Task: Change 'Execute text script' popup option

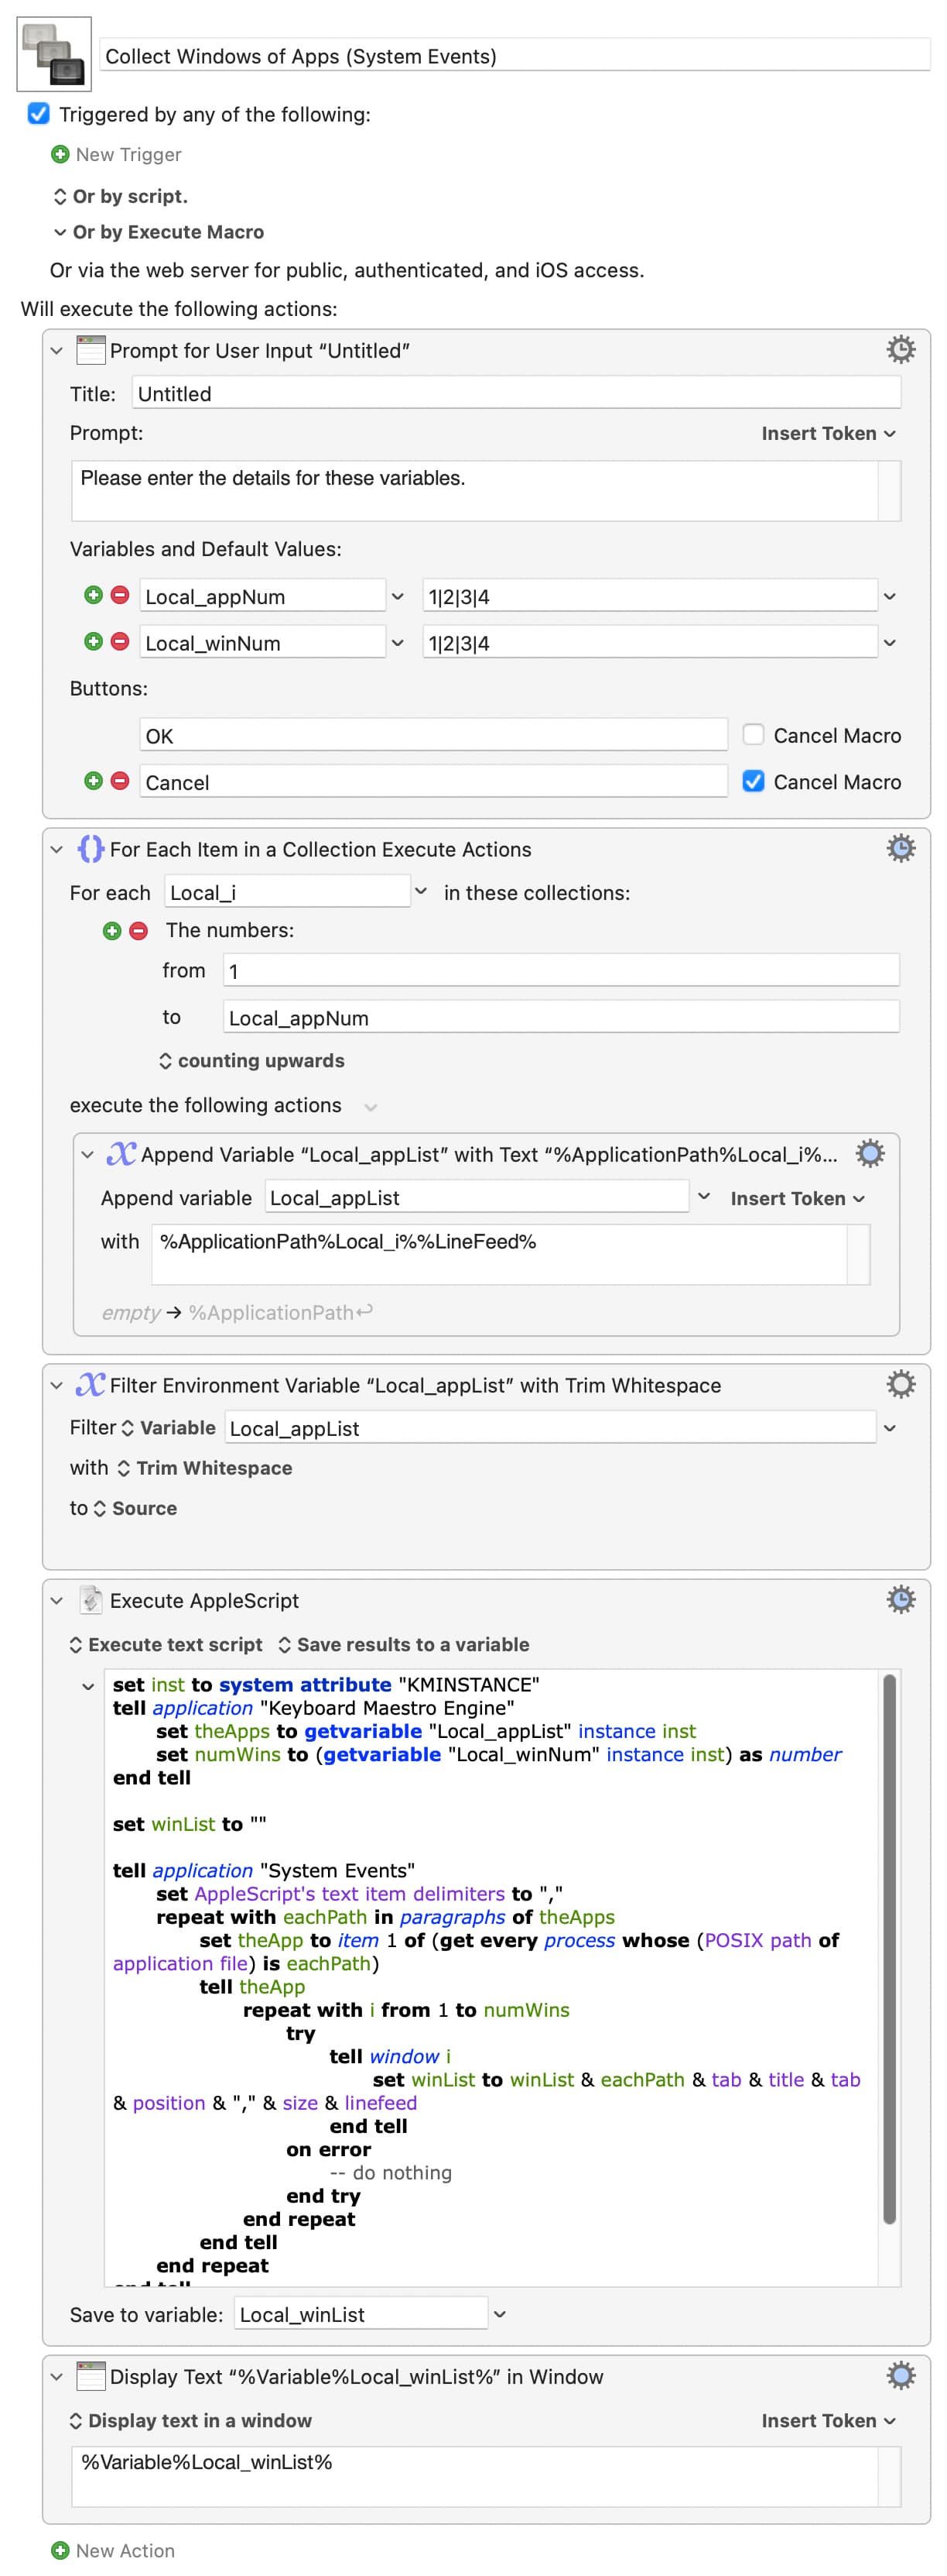Action: [165, 1644]
